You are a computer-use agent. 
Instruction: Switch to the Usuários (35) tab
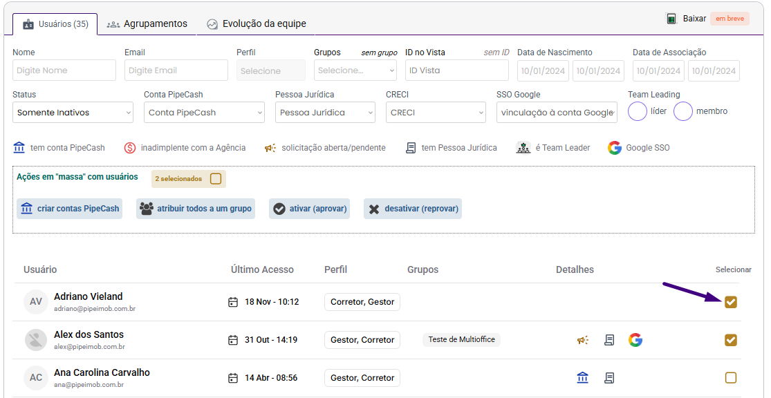point(55,24)
